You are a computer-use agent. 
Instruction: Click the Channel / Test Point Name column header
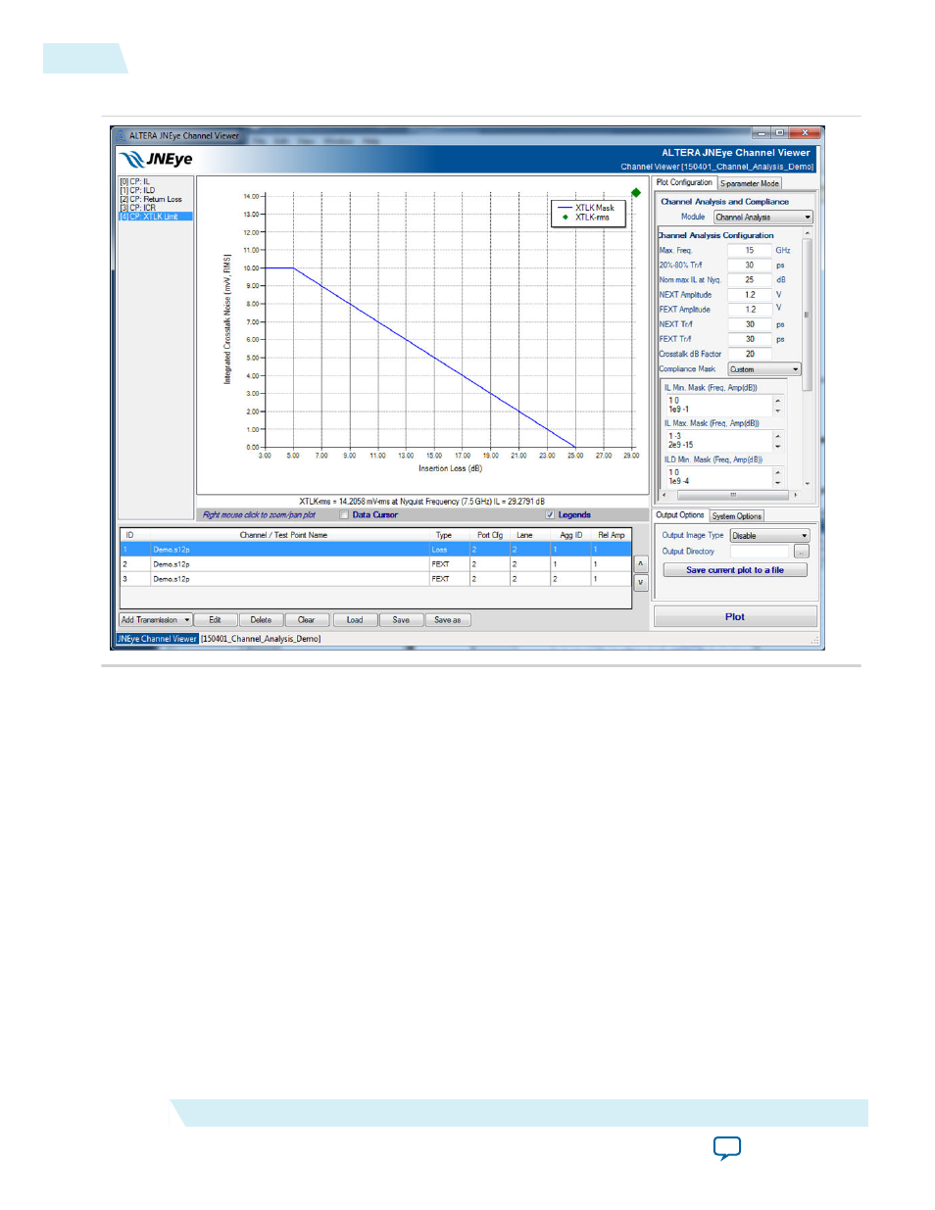pos(283,535)
